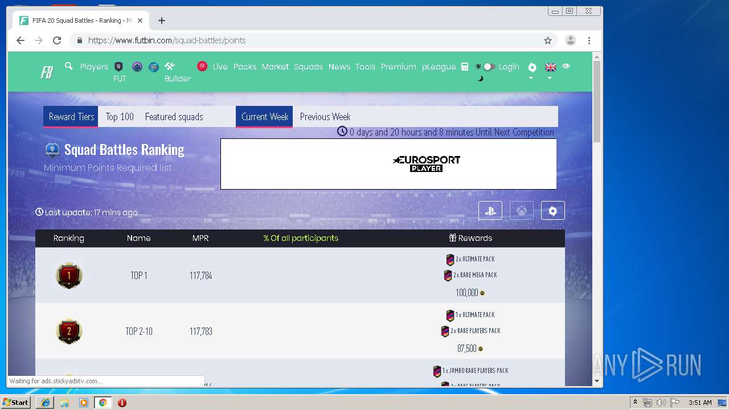Click the address bar URL
The image size is (729, 410).
[167, 40]
